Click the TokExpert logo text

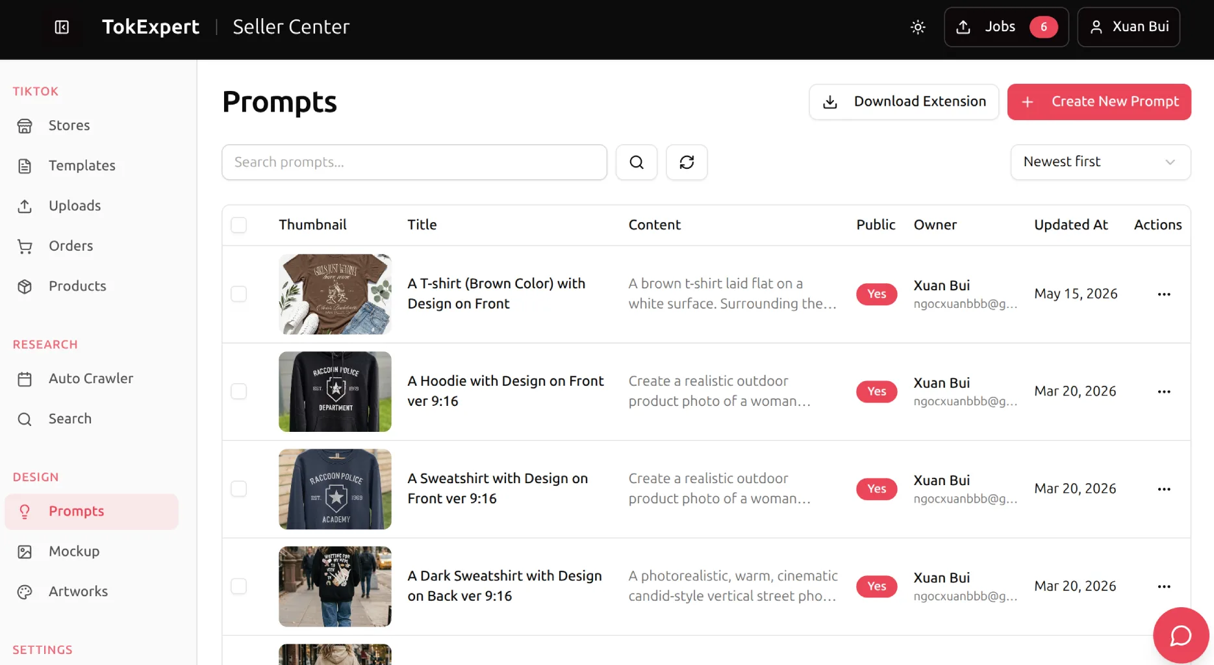(151, 27)
